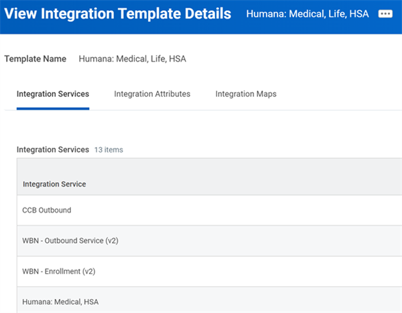This screenshot has width=402, height=313.
Task: Click the header link Humana: Medical, Life, HSA
Action: 308,14
